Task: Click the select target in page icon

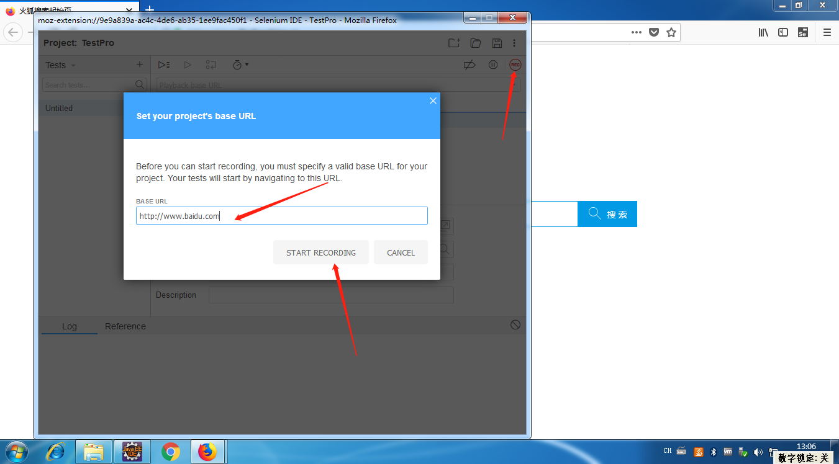Action: [x=447, y=225]
